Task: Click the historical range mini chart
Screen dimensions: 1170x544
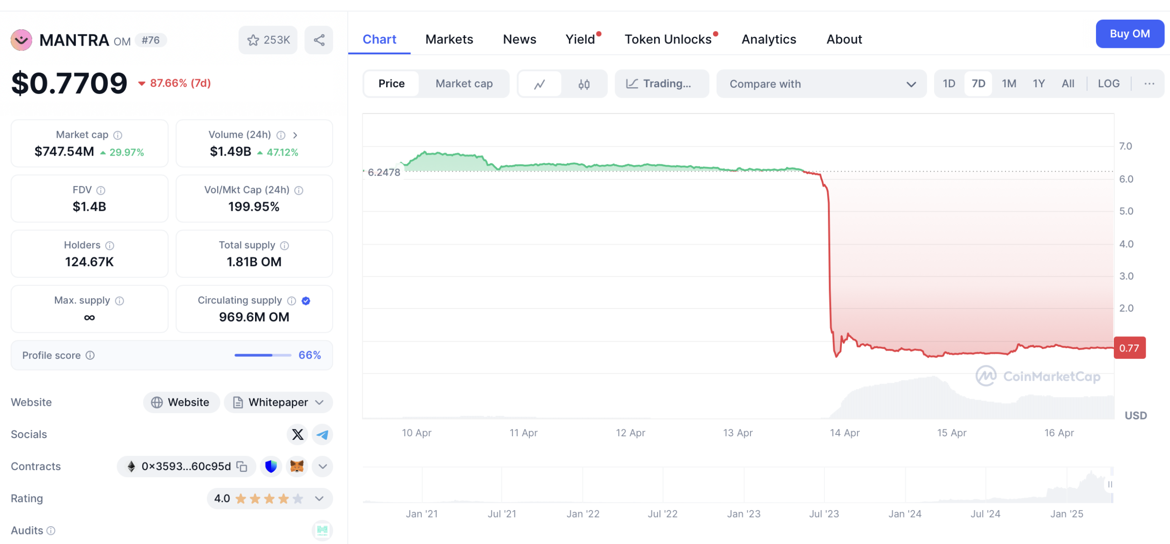Action: (x=738, y=485)
